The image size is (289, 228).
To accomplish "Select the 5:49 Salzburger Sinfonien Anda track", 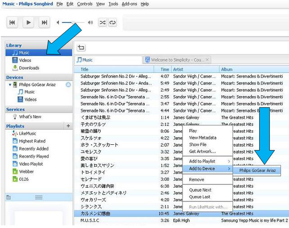I will (182, 83).
